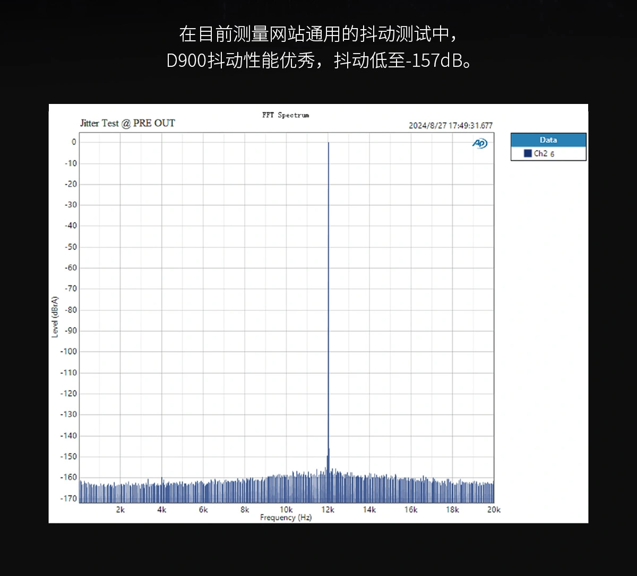Click the 20k tick on frequency axis
637x576 pixels.
coord(493,510)
